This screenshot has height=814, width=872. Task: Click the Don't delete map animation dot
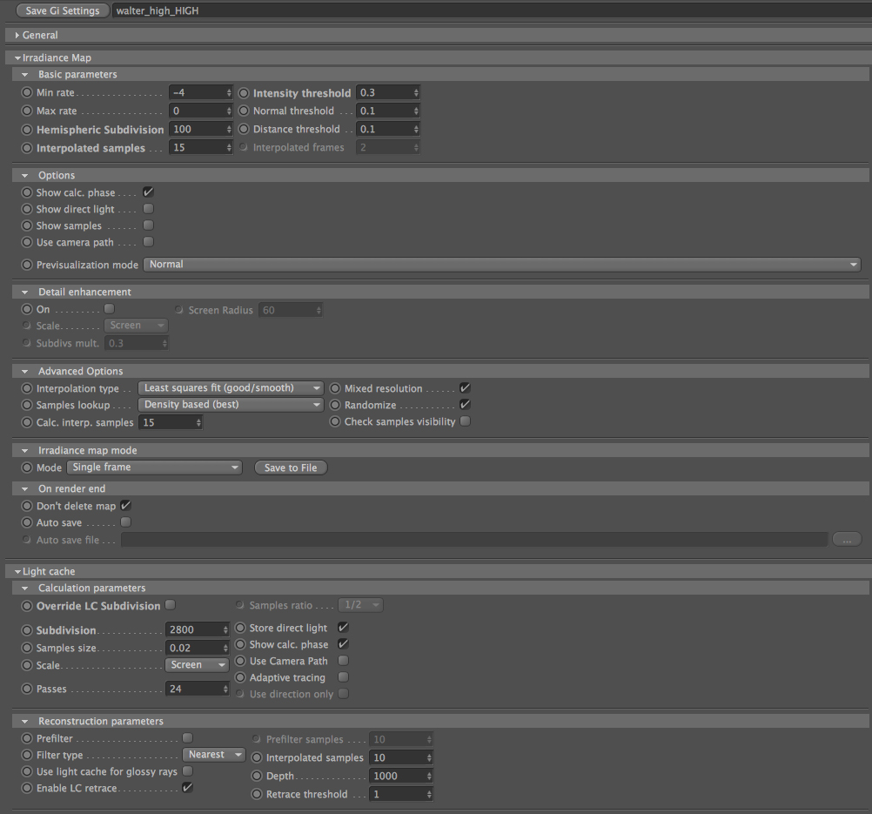(27, 506)
